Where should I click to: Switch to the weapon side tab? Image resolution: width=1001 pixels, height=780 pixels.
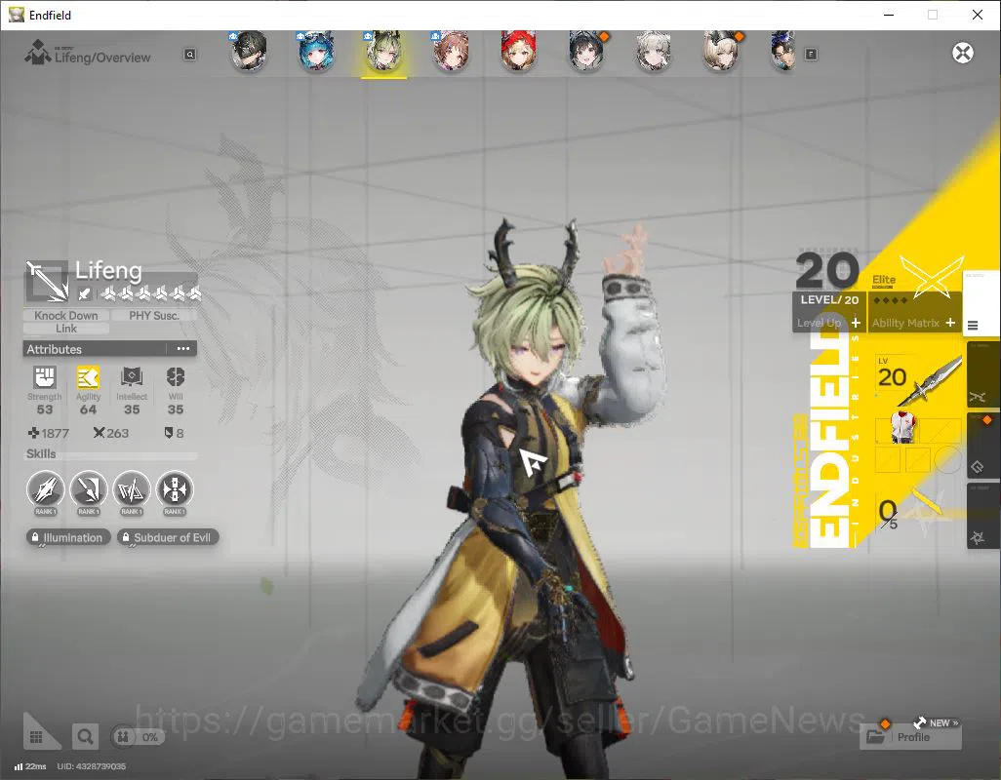click(x=983, y=375)
